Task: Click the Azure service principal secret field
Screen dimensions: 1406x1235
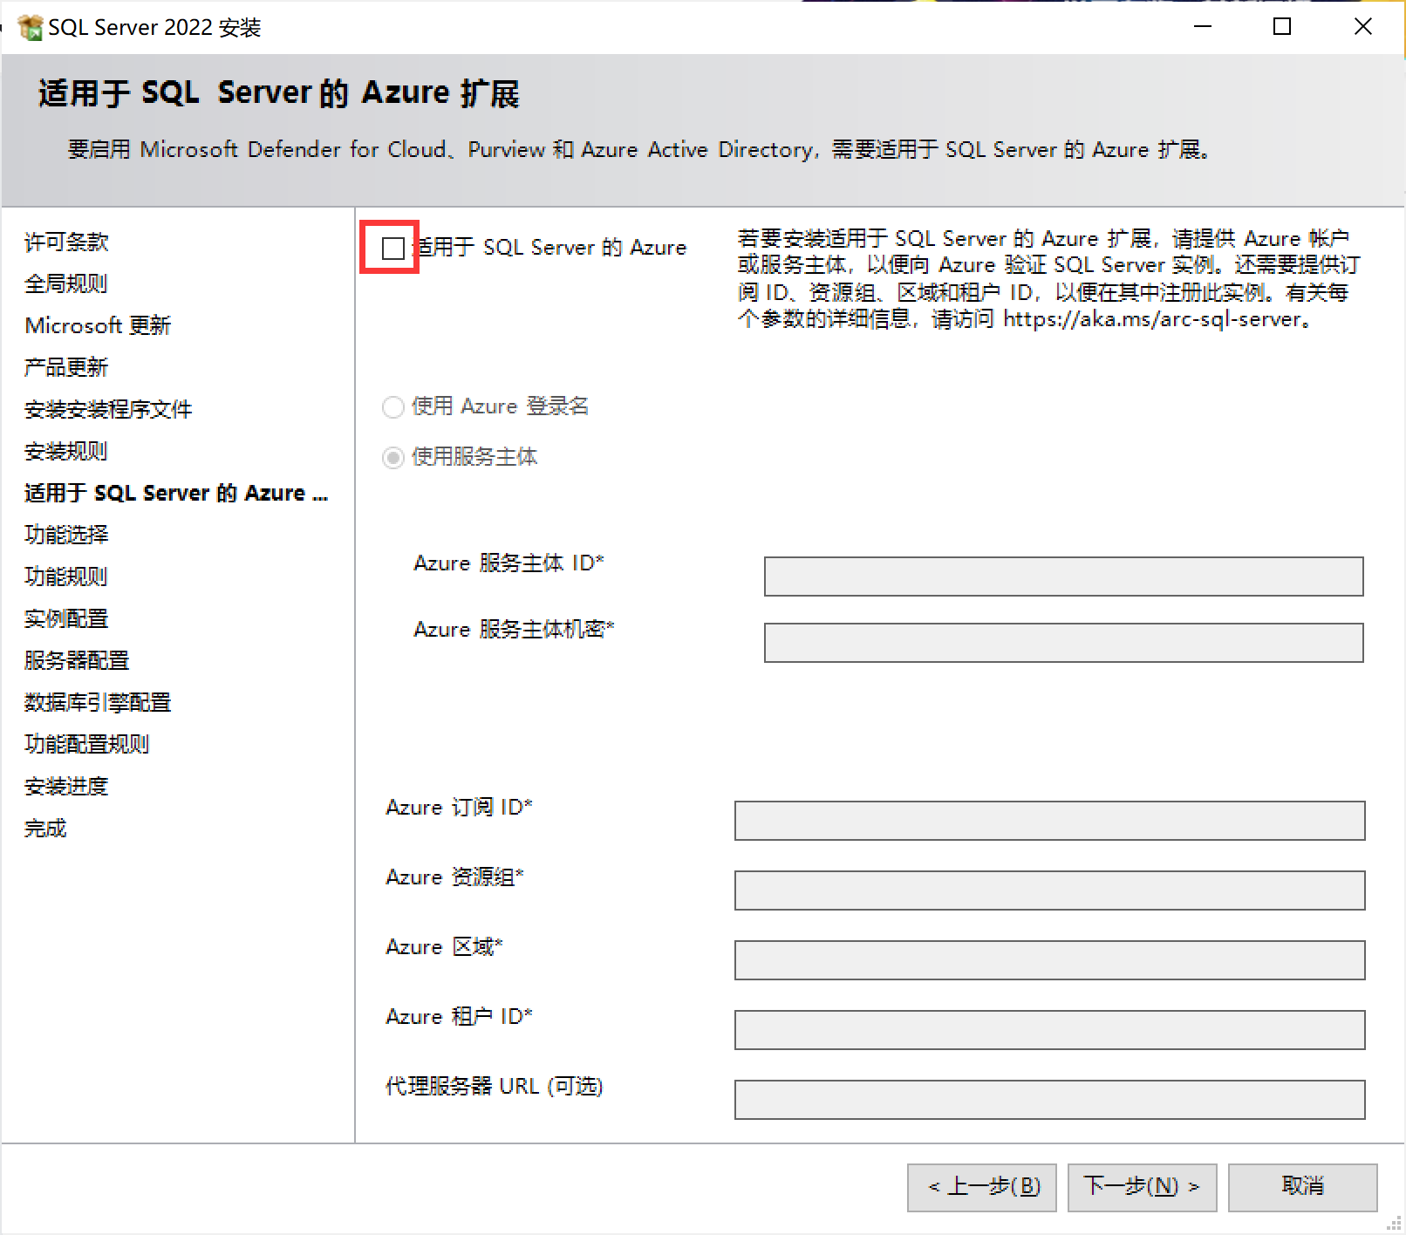Action: click(x=1062, y=643)
